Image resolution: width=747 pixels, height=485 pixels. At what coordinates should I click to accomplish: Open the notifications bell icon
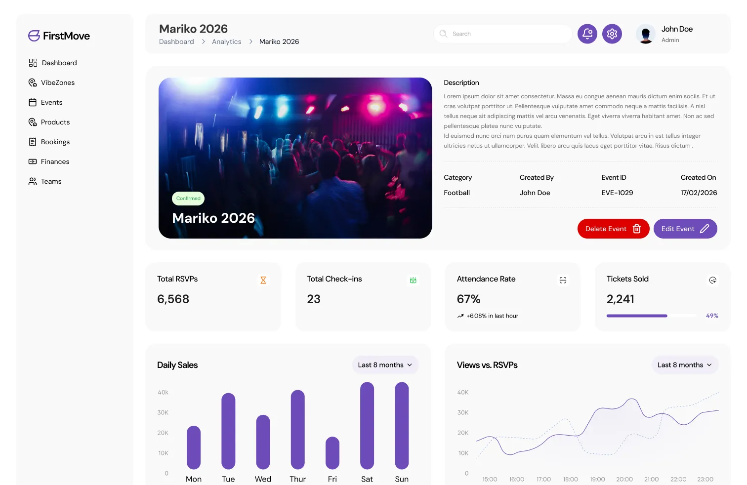click(587, 34)
